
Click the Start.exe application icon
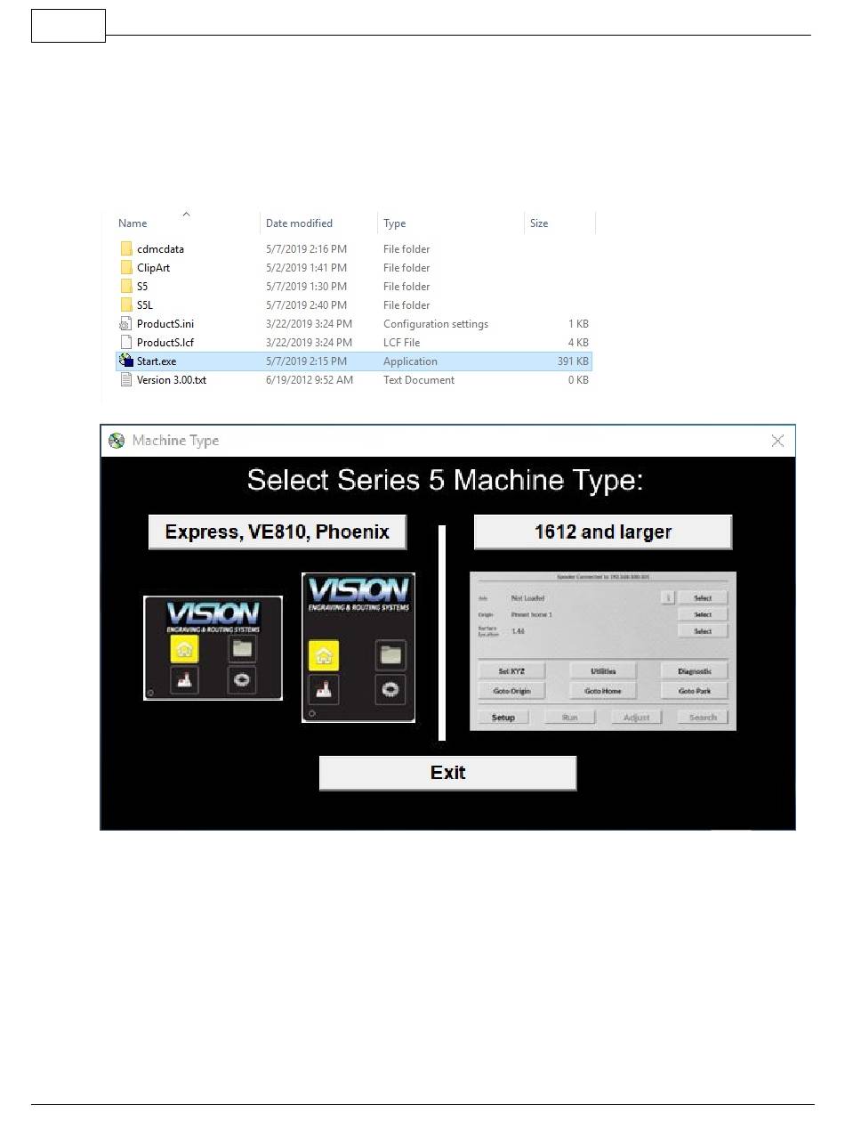[x=126, y=361]
